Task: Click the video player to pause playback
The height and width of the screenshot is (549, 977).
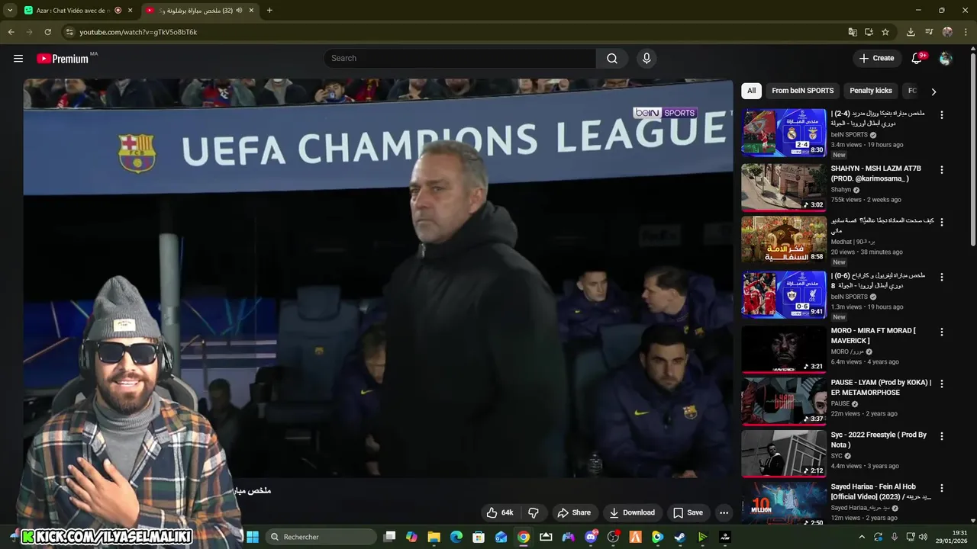Action: [x=378, y=279]
